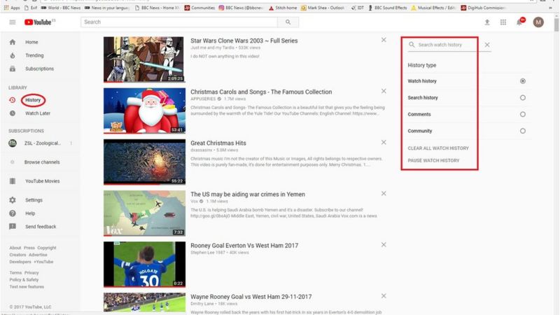This screenshot has width=560, height=315.
Task: Open Home in the sidebar
Action: (31, 42)
